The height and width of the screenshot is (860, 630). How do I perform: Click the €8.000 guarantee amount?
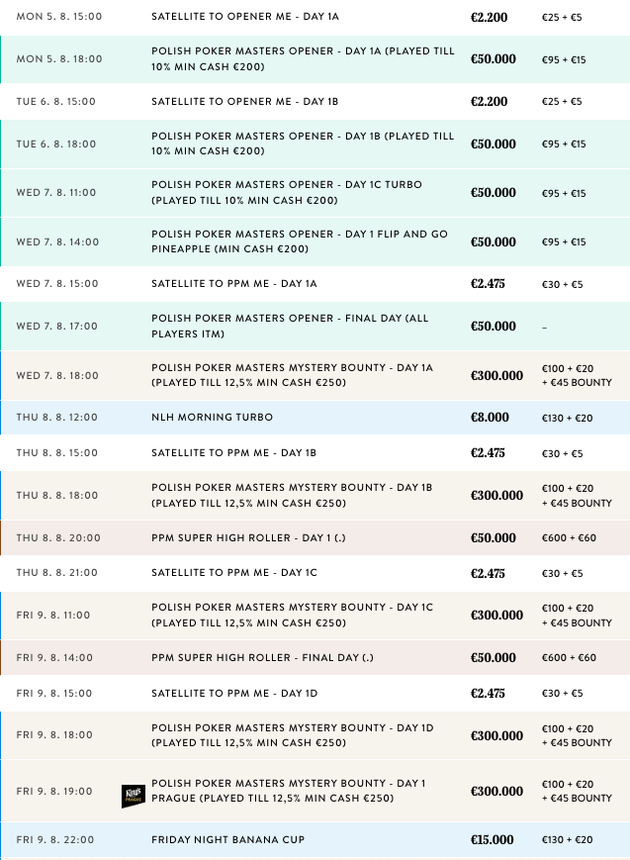tap(490, 418)
